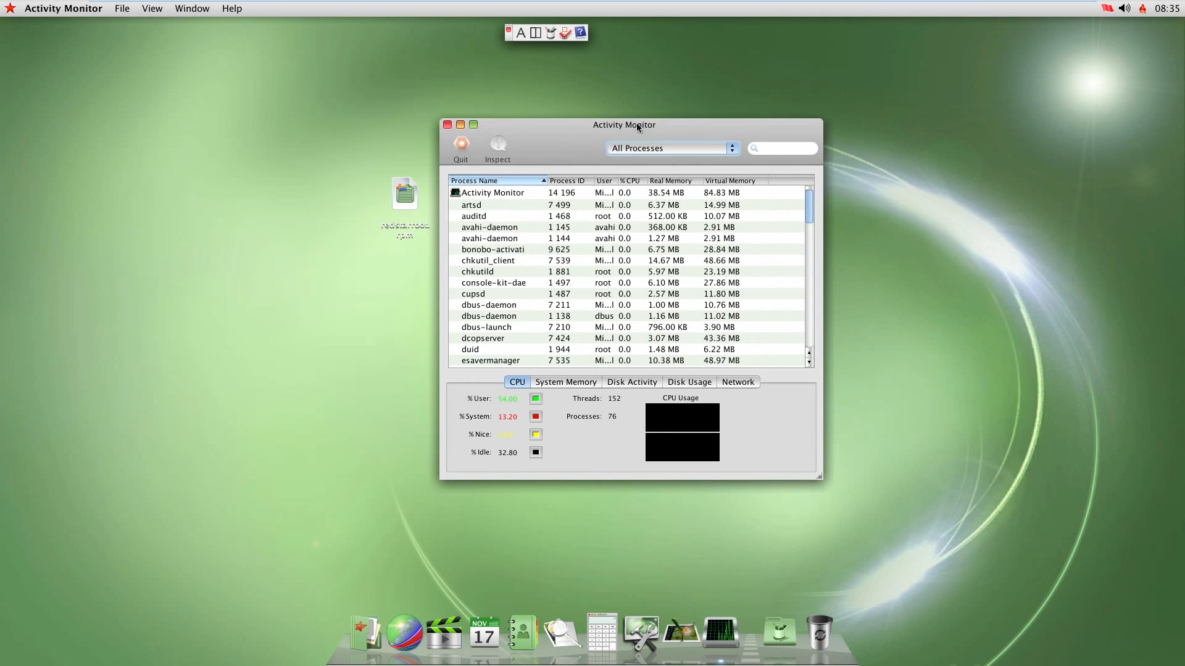Screen dimensions: 1185x666
Task: Select the CPU tab
Action: [517, 382]
